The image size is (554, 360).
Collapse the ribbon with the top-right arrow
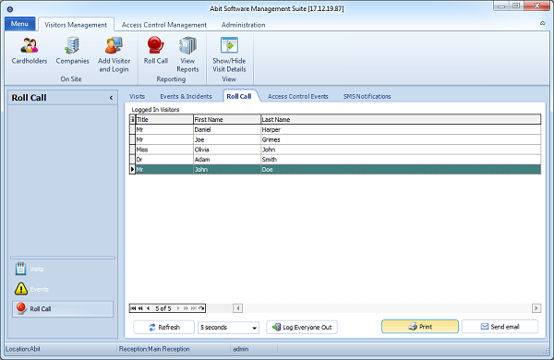tap(543, 23)
